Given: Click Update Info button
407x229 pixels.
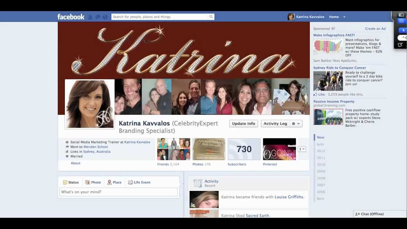Looking at the screenshot, I should (244, 123).
